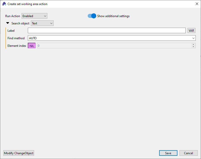This screenshot has height=159, width=201.
Task: Toggle the Show additional settings switch
Action: 92,16
